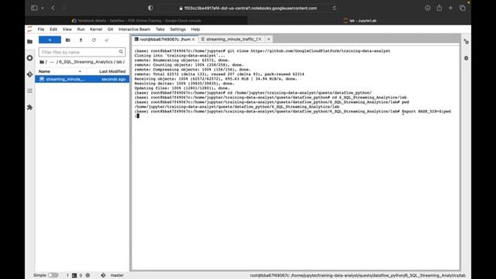The height and width of the screenshot is (279, 496).
Task: Close the root@bba67f49067c terminal tab
Action: pos(193,40)
